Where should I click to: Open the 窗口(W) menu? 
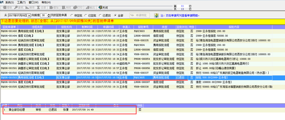coord(34,2)
